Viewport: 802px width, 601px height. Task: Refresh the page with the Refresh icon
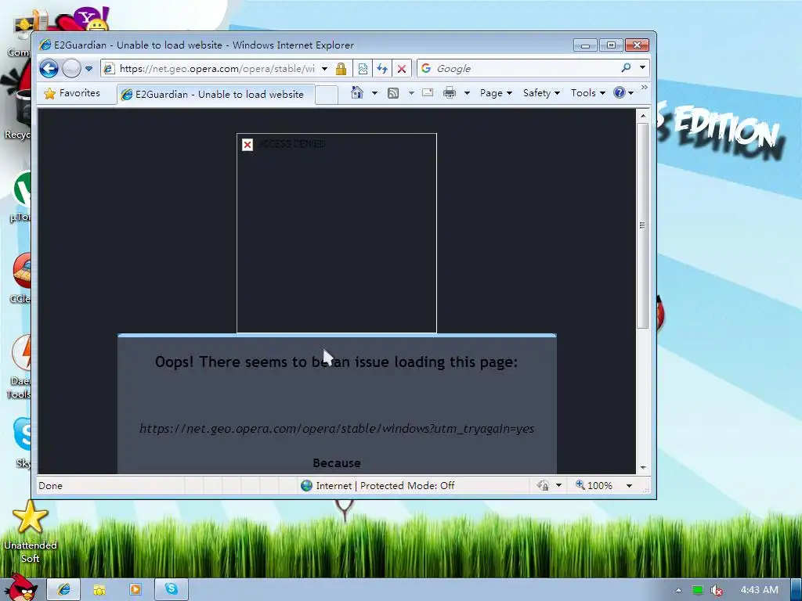(382, 69)
